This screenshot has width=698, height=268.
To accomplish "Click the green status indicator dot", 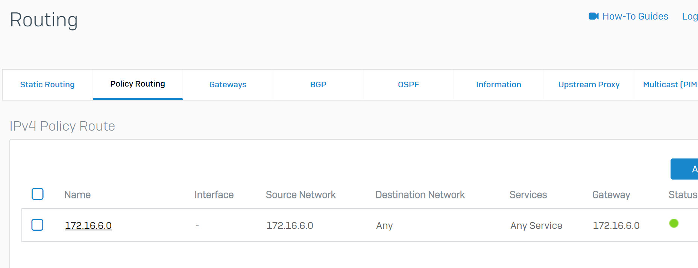I will [674, 224].
